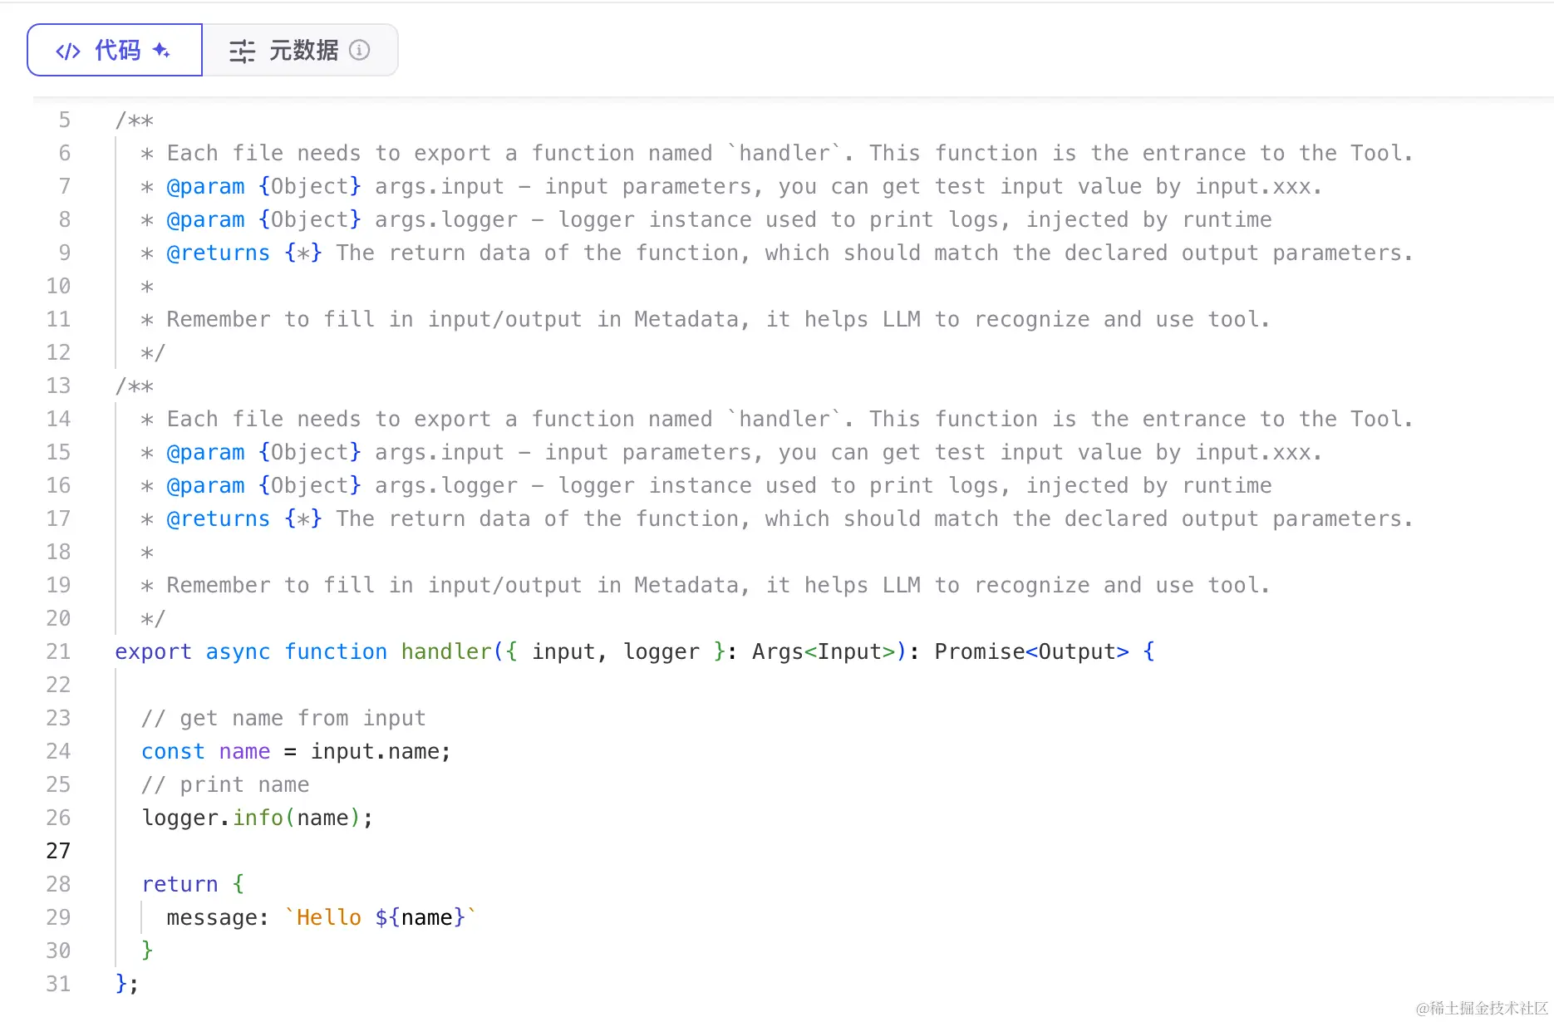This screenshot has width=1554, height=1022.
Task: Click the '// print name' comment
Action: click(x=225, y=784)
